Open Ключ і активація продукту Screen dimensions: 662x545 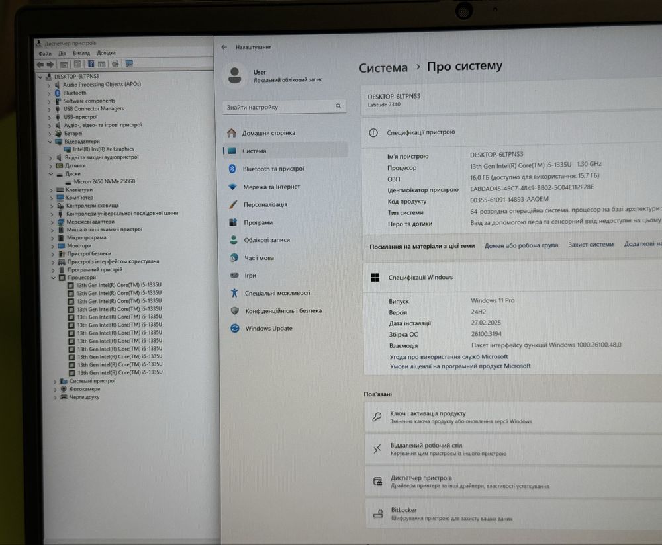click(x=513, y=417)
